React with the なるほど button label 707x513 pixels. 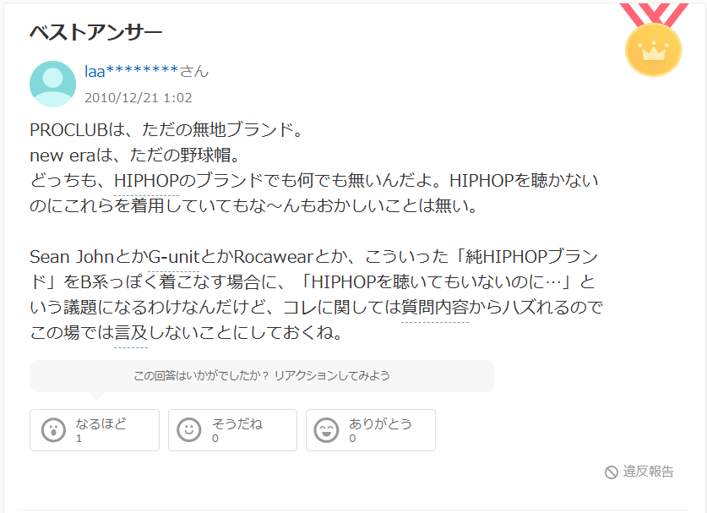click(101, 423)
